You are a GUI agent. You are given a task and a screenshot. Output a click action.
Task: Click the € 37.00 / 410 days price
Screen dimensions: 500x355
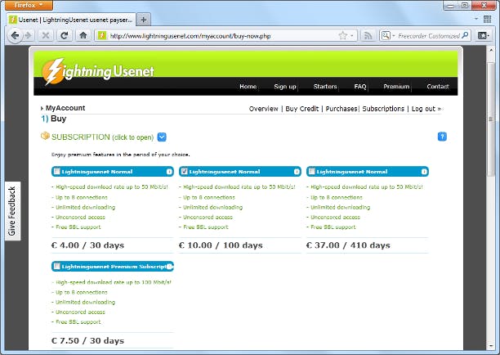click(348, 245)
